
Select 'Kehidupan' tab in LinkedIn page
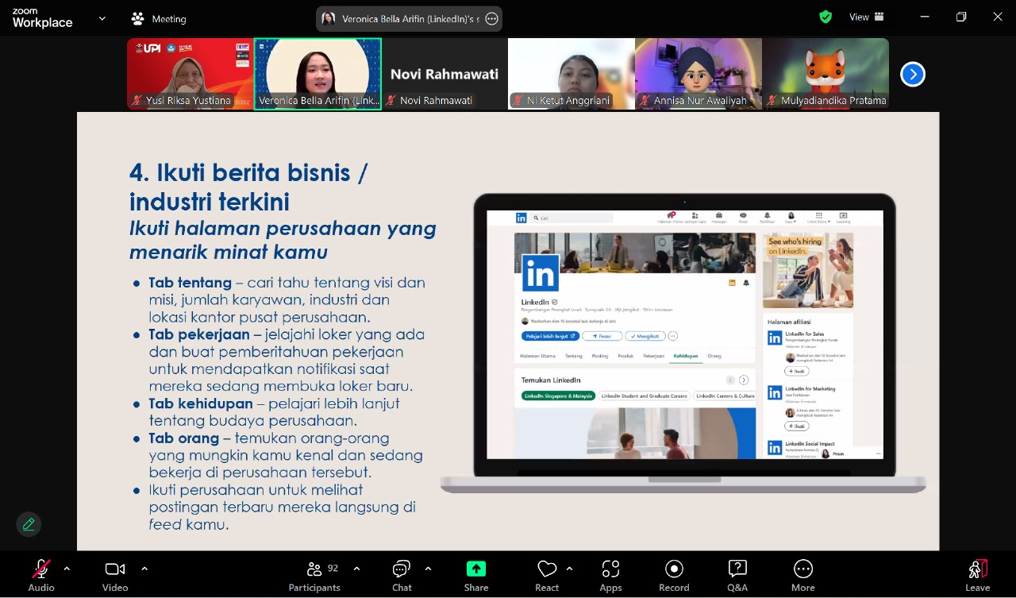pyautogui.click(x=686, y=356)
